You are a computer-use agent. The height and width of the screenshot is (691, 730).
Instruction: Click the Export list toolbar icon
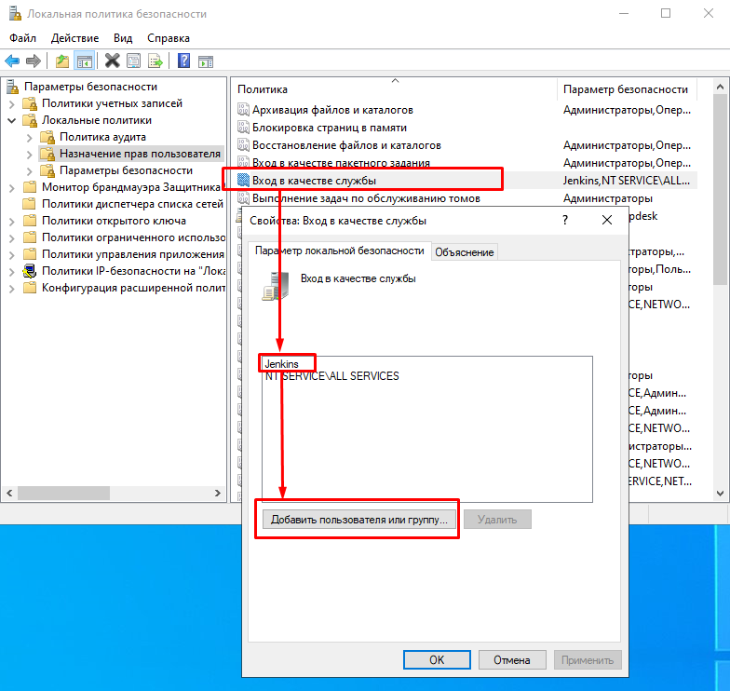(x=155, y=61)
